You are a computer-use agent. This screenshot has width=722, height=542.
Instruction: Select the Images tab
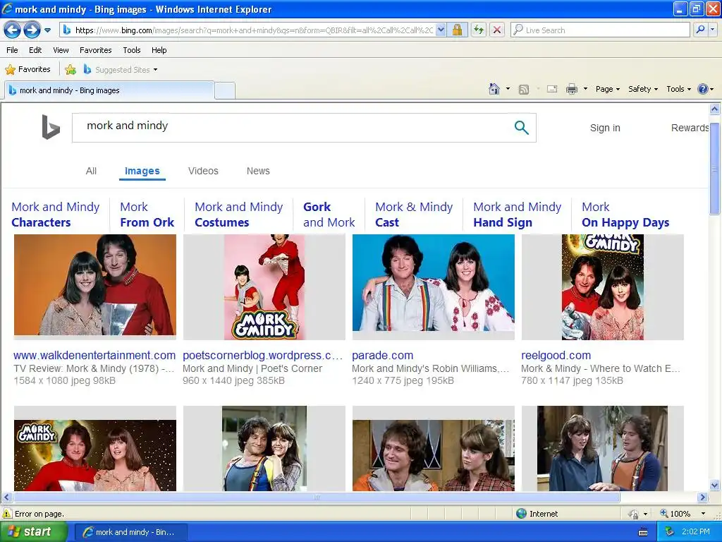pyautogui.click(x=142, y=171)
